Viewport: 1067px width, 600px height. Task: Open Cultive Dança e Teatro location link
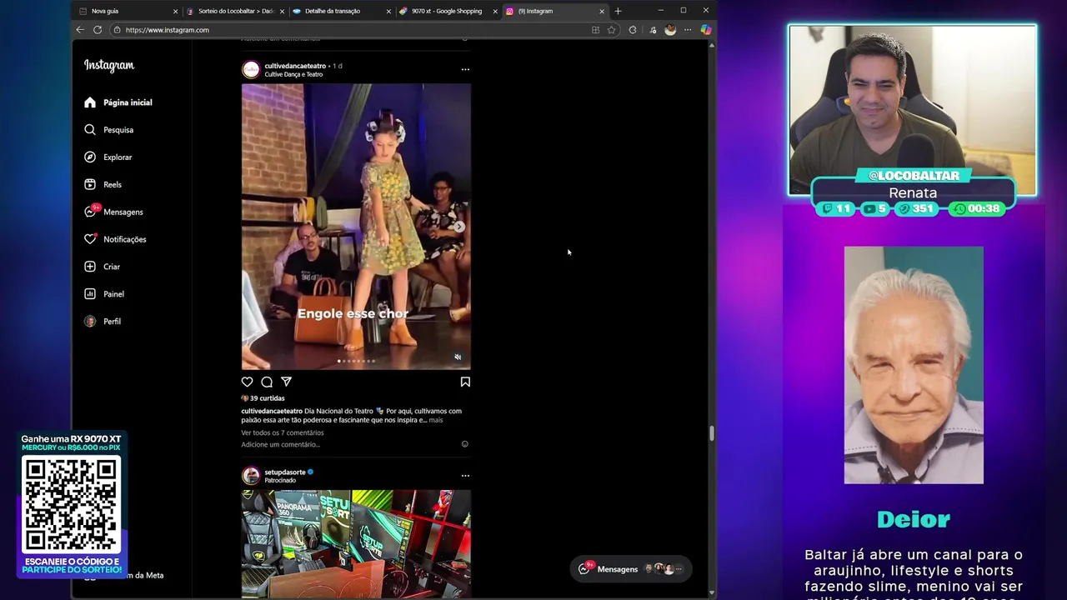point(293,74)
